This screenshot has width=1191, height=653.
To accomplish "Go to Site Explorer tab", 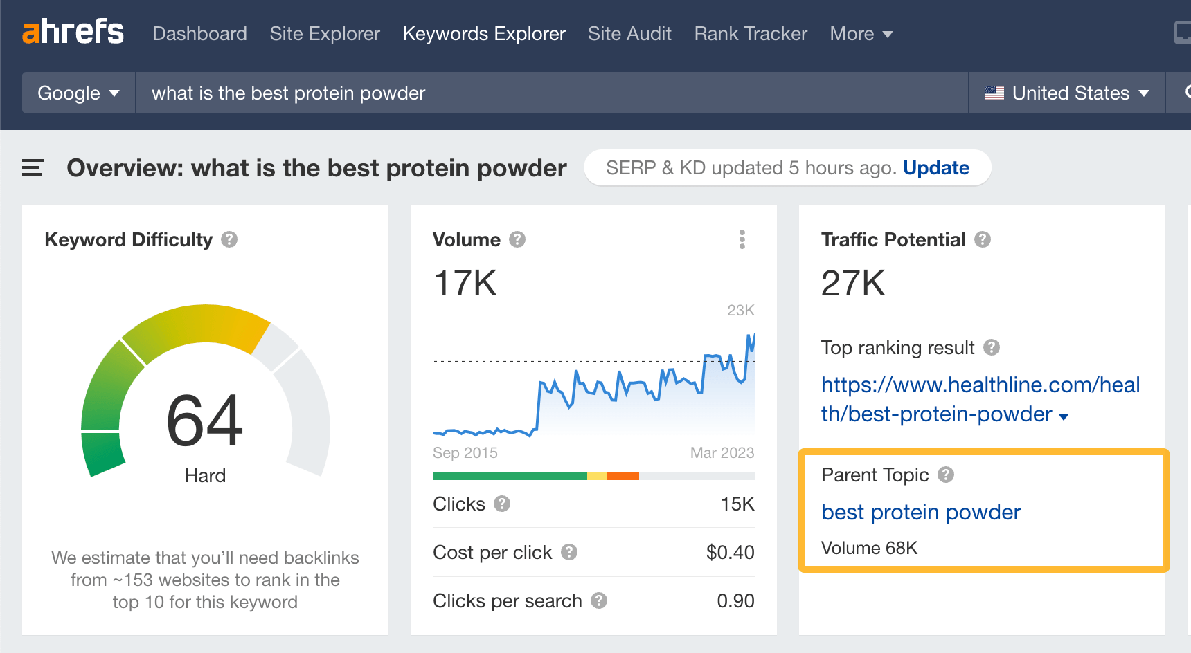I will click(x=325, y=33).
